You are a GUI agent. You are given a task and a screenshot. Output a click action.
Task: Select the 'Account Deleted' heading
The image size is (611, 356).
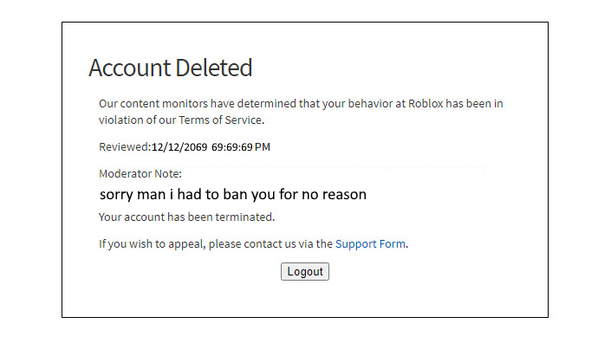170,68
